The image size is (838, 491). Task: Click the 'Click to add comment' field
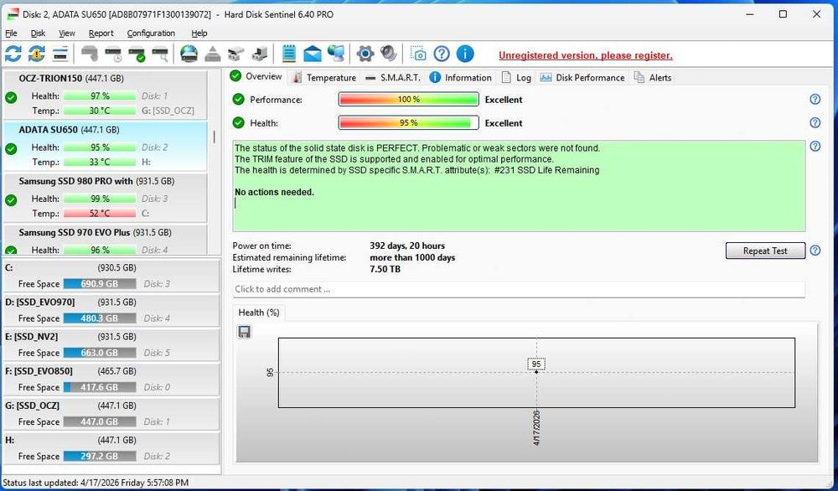(x=519, y=289)
